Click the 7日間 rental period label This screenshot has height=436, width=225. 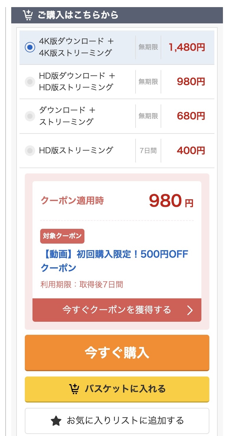tap(148, 151)
